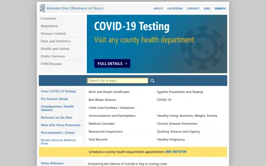Open Immunizations and Exemptions topic

click(x=112, y=116)
